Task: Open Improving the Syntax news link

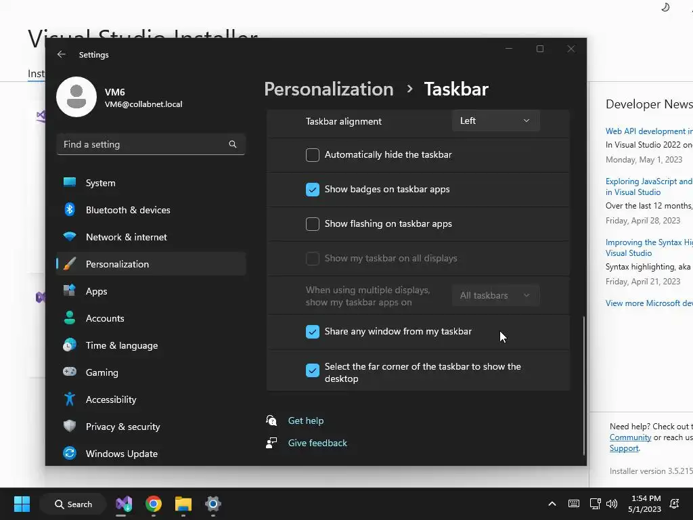Action: (649, 248)
